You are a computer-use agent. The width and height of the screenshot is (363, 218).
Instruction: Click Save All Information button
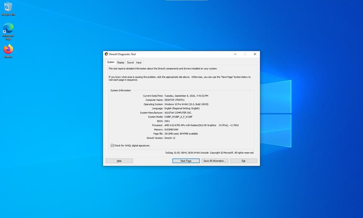pos(215,161)
